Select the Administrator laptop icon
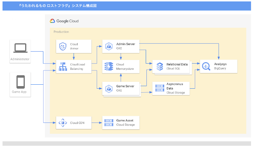Screen dimensions: 255x149 pyautogui.click(x=20, y=48)
